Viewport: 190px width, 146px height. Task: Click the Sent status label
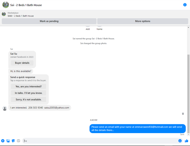pyautogui.click(x=182, y=134)
